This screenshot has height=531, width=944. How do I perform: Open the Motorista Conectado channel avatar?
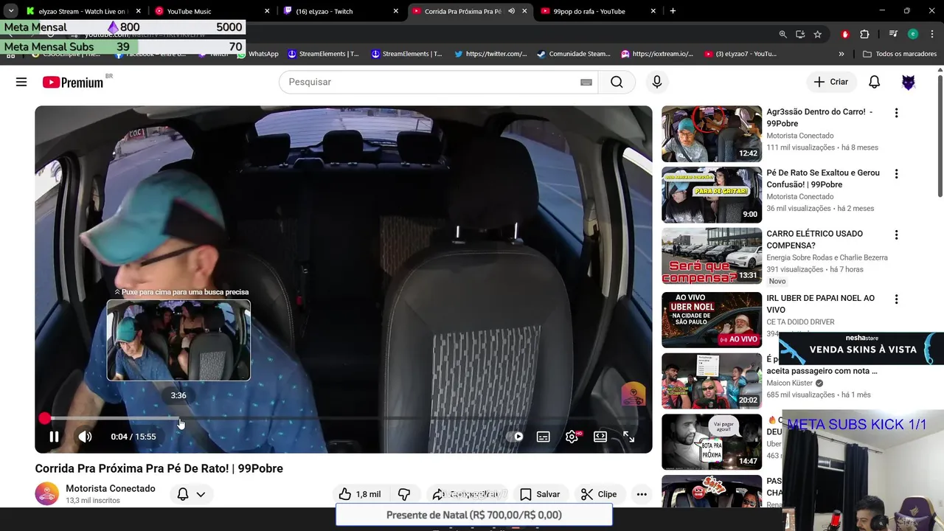pos(47,493)
